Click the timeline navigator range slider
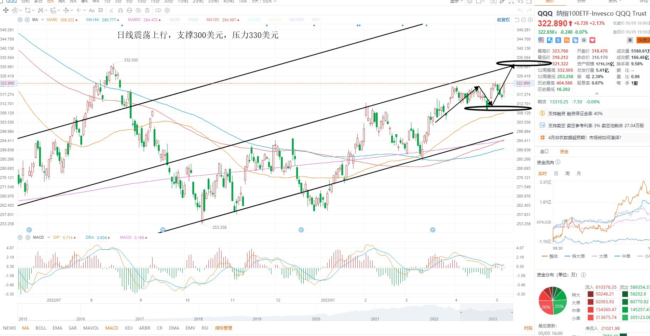650x336 pixels. [486, 312]
